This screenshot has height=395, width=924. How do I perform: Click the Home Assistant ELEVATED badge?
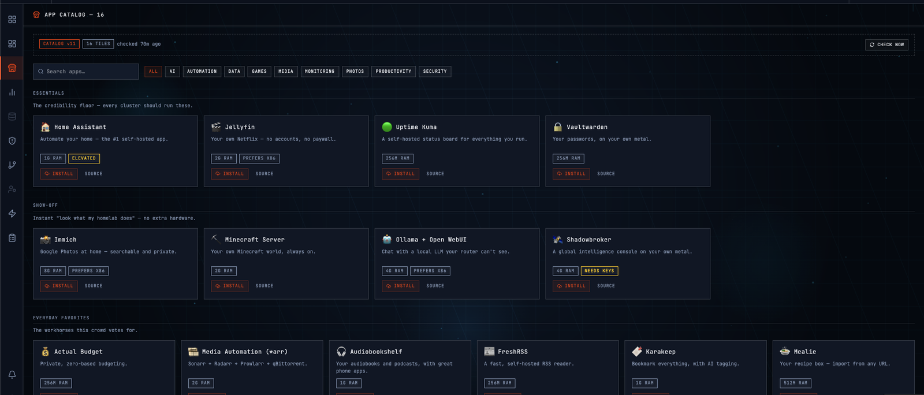[x=84, y=158]
